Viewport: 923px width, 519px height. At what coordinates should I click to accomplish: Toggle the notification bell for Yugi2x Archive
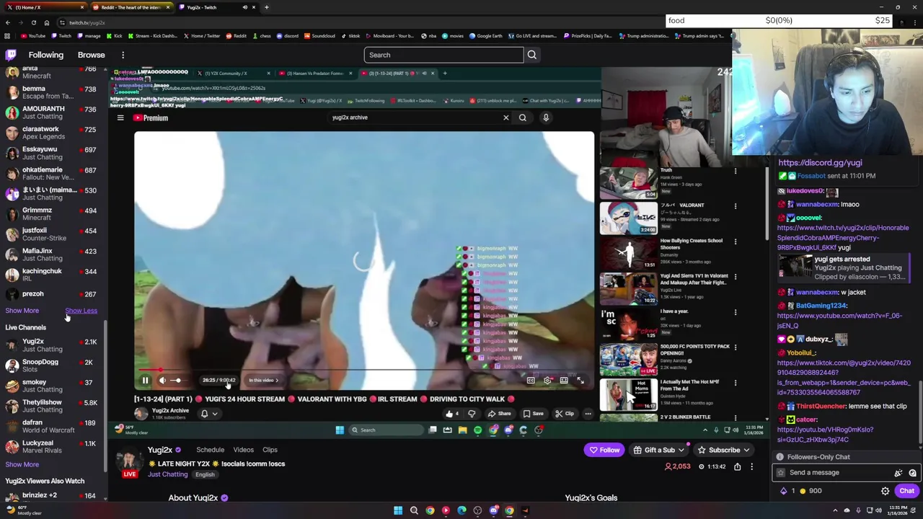208,414
